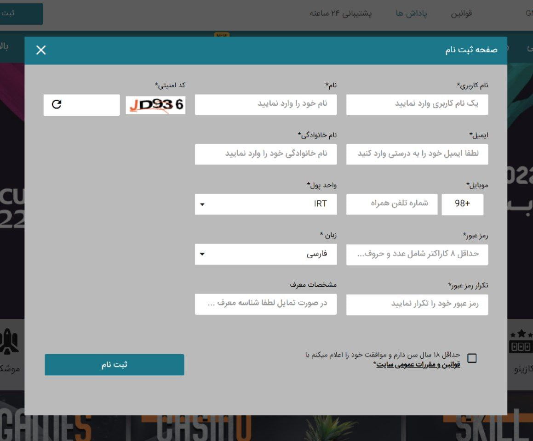Click the captcha image showing JD936
Viewport: 533px width, 441px height.
point(155,105)
